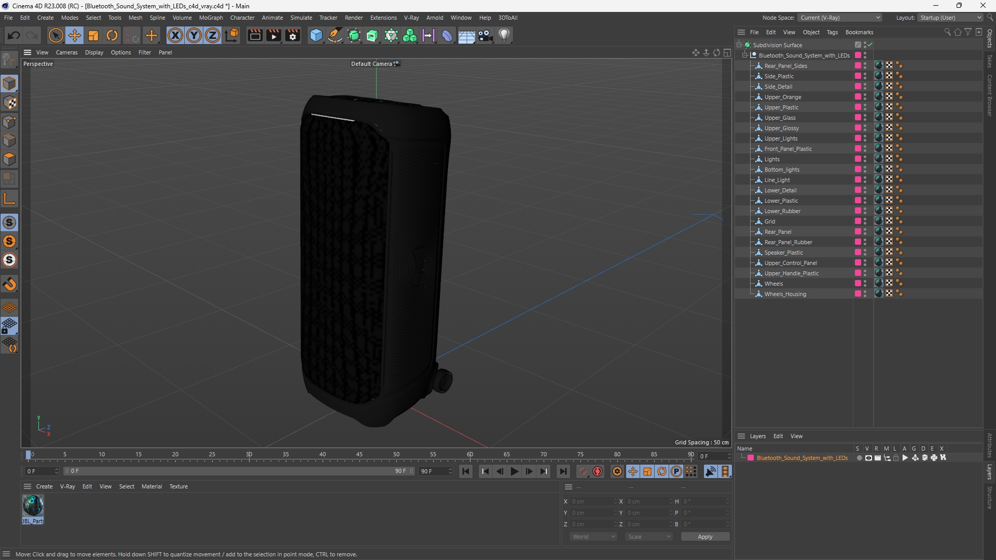This screenshot has height=560, width=996.
Task: Toggle Y axis lock
Action: click(x=194, y=35)
